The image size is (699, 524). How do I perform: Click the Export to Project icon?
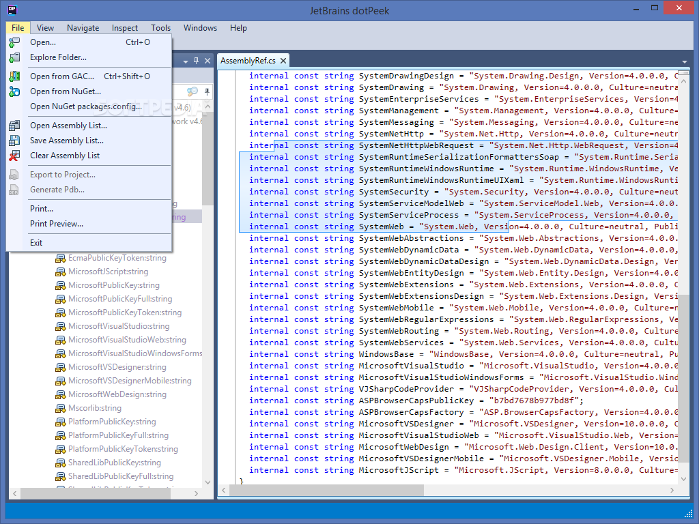(x=14, y=175)
